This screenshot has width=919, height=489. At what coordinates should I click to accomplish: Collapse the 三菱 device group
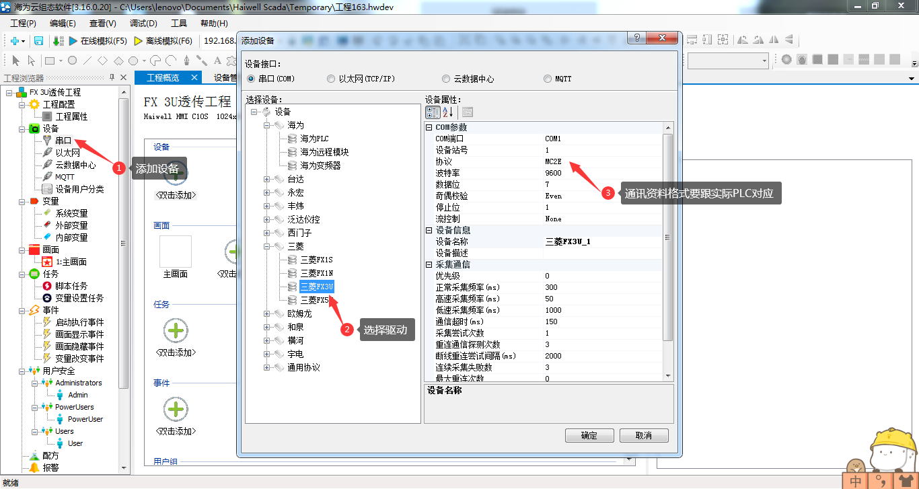coord(267,246)
